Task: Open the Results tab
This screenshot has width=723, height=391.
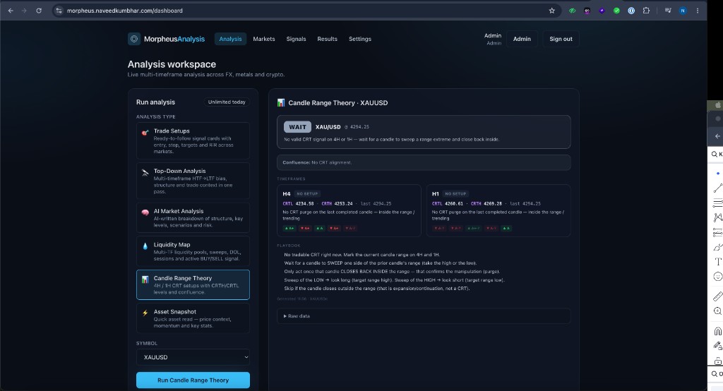Action: tap(328, 39)
